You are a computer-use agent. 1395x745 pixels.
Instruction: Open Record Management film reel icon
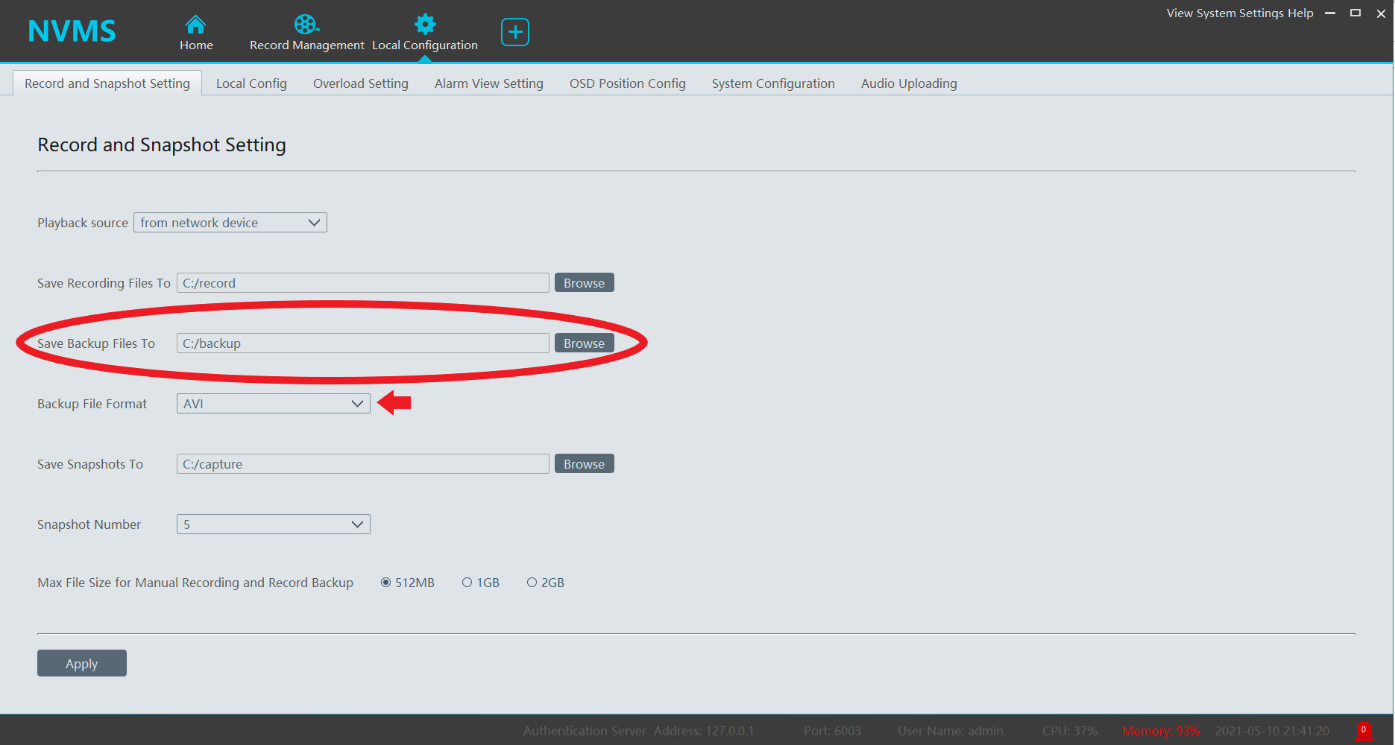[x=306, y=25]
